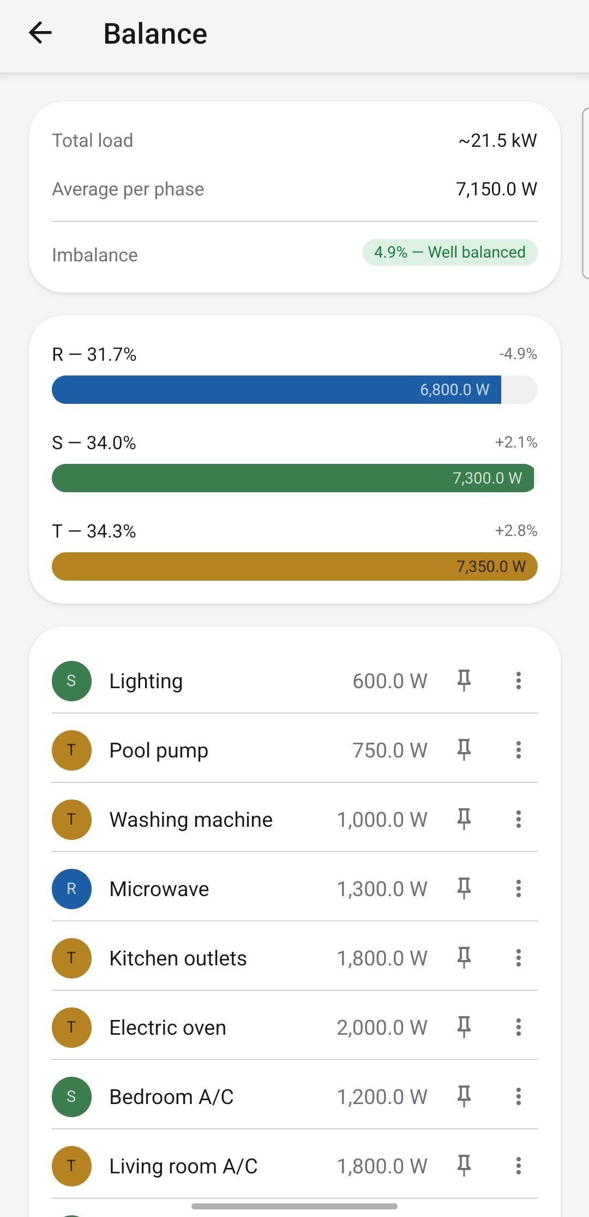This screenshot has width=589, height=1217.
Task: Go back using the arrow icon
Action: pos(40,33)
